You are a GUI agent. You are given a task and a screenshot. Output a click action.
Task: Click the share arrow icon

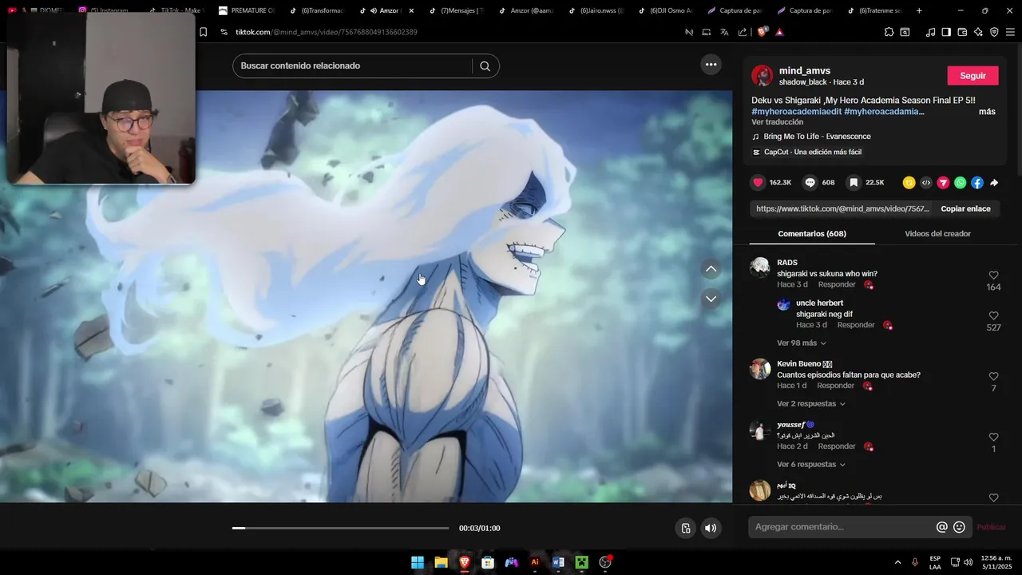click(994, 183)
